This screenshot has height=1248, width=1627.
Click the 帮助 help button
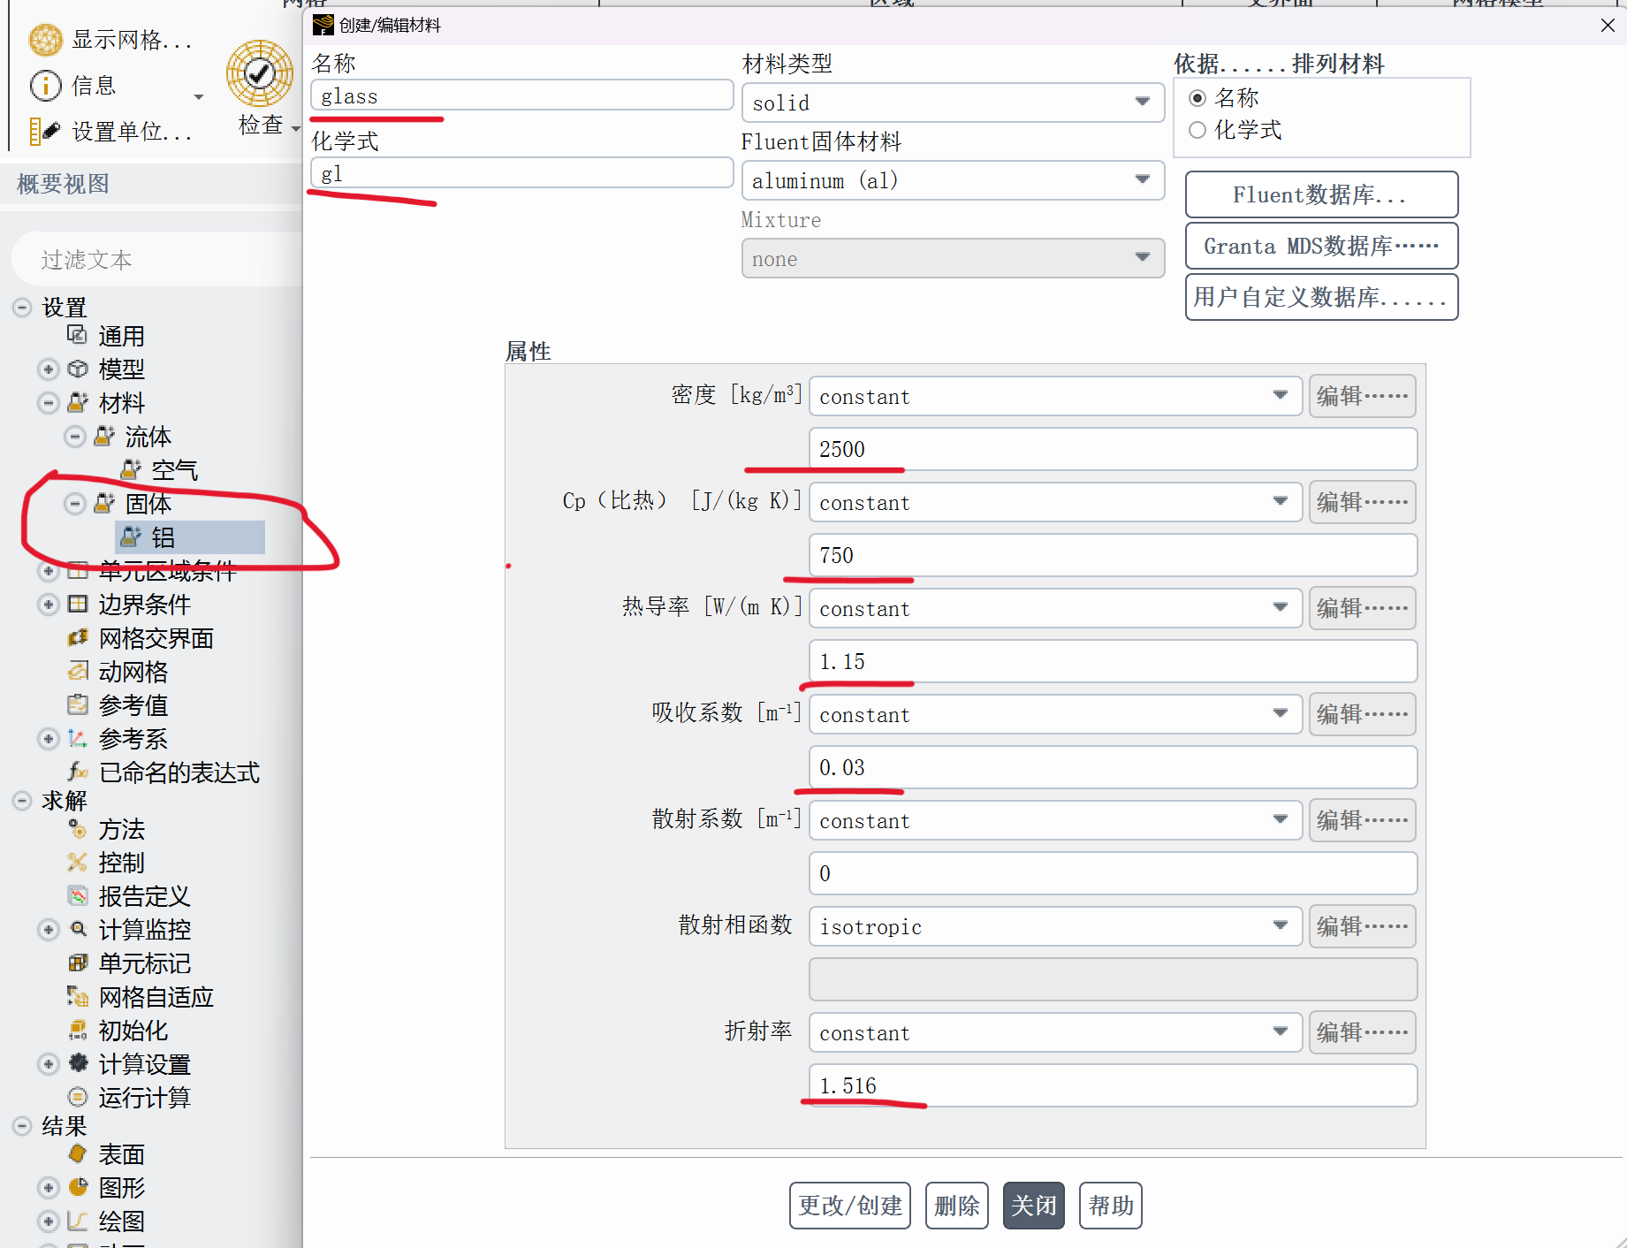tap(1111, 1206)
